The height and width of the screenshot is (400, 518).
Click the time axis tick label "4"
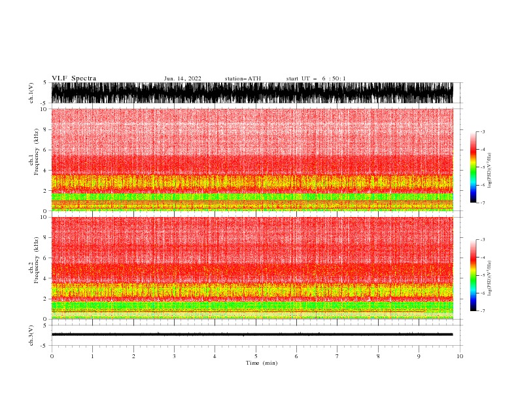tap(215, 356)
